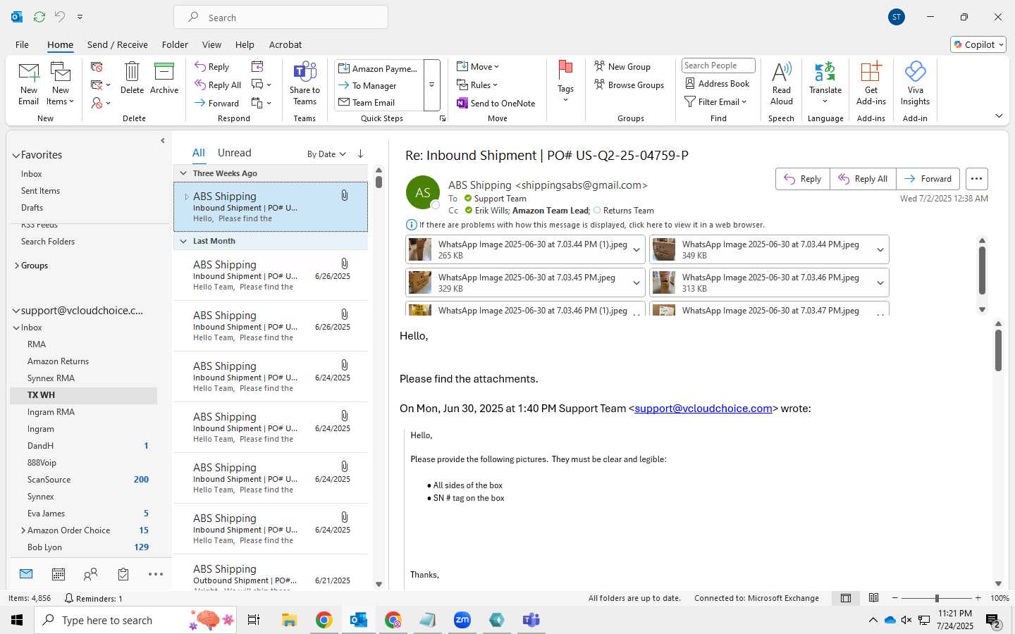Click the reverse sort order arrow
1015x634 pixels.
pos(360,154)
